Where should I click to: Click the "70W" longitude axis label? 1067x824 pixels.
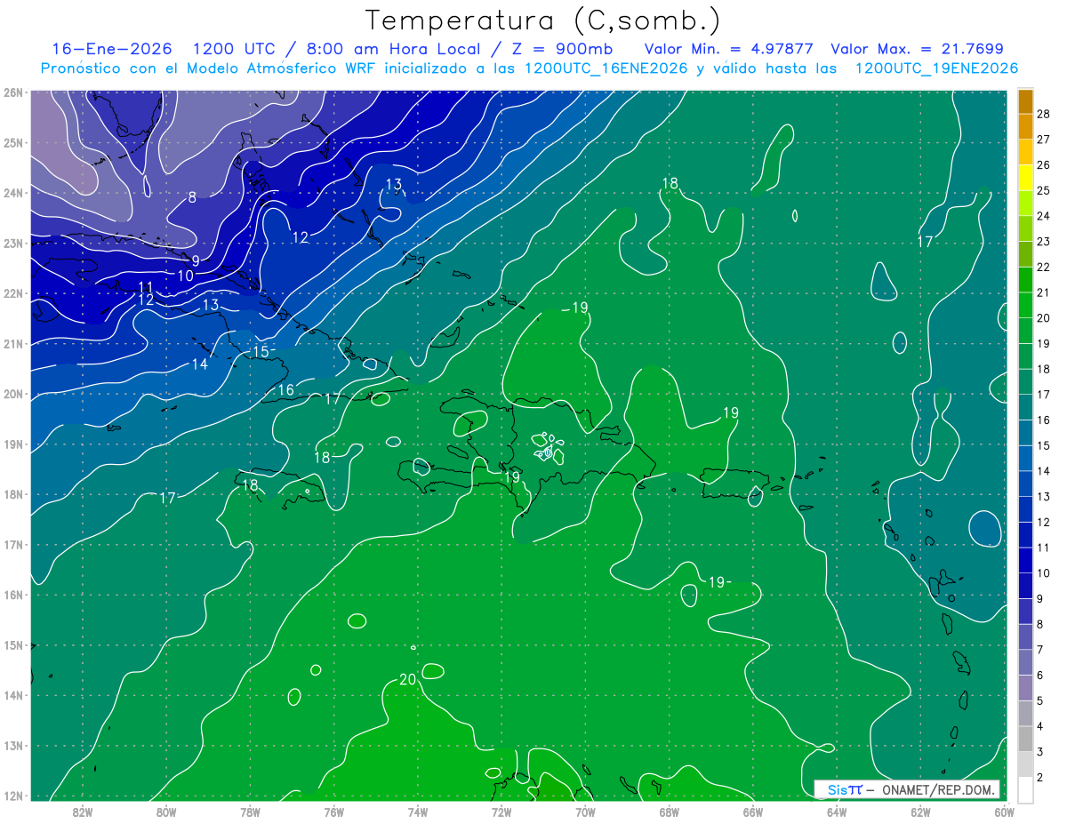point(585,811)
